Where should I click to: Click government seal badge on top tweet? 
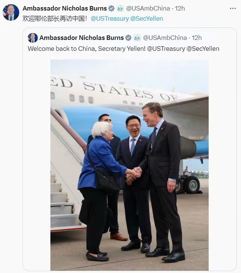(120, 8)
